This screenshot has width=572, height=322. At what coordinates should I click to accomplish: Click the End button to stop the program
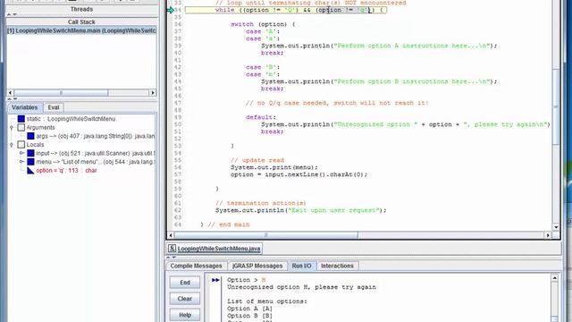coord(185,283)
